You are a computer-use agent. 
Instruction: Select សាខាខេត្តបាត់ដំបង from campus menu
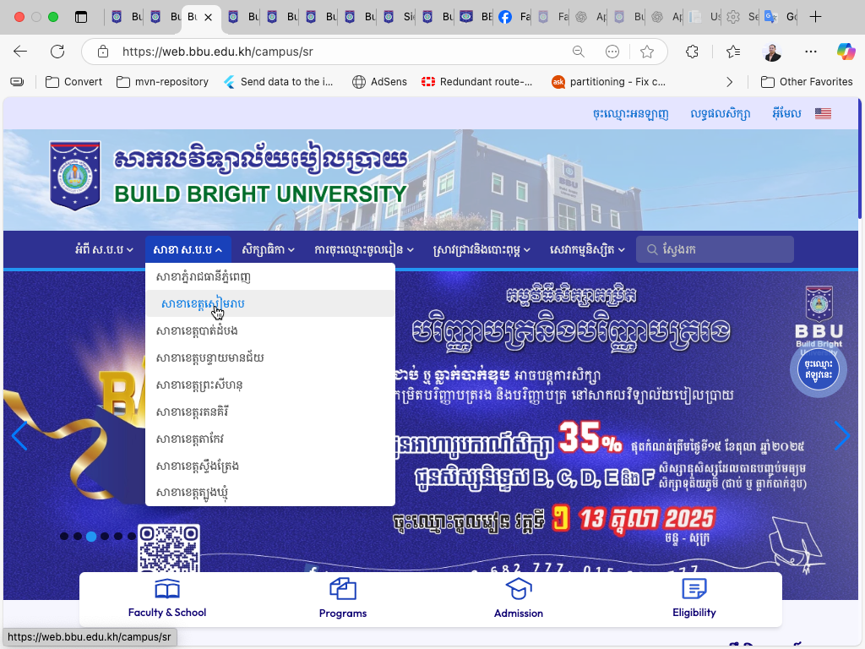pos(197,330)
